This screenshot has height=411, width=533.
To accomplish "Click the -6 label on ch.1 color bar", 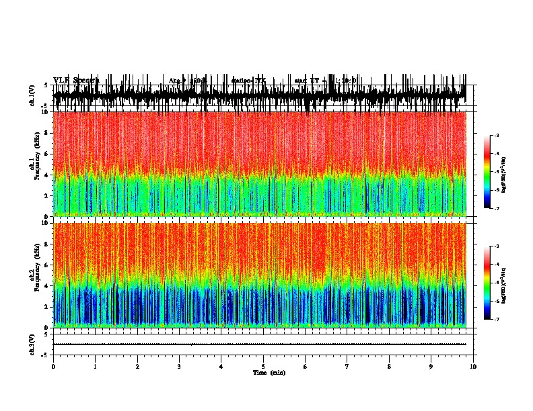I will click(x=496, y=190).
